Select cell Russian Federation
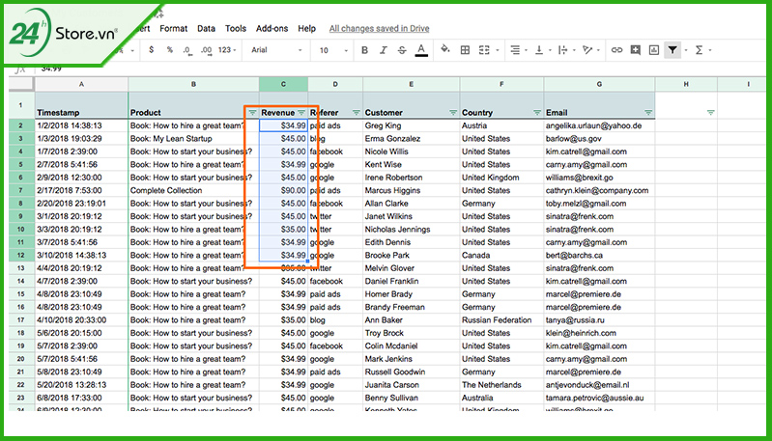 tap(501, 320)
